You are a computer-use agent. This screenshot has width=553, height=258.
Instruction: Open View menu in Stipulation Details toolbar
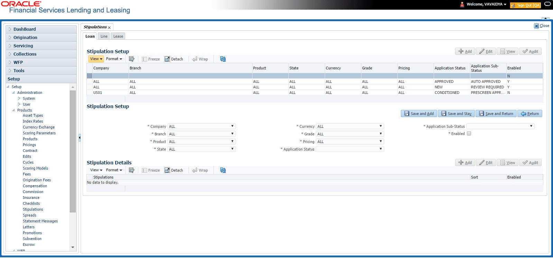click(96, 170)
